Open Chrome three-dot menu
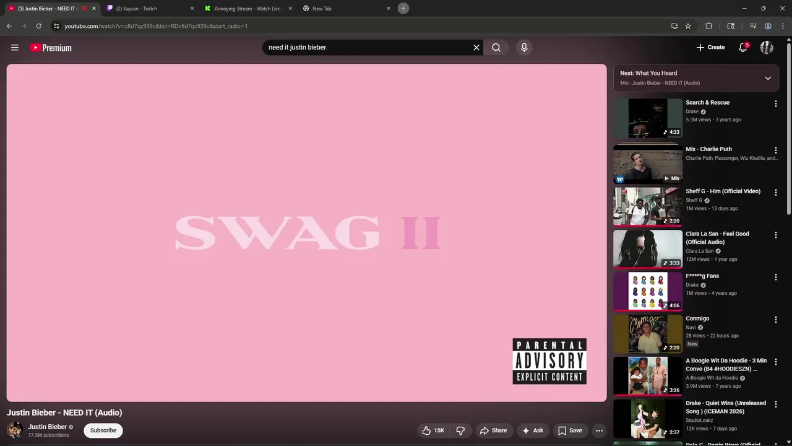The image size is (792, 446). pos(782,26)
